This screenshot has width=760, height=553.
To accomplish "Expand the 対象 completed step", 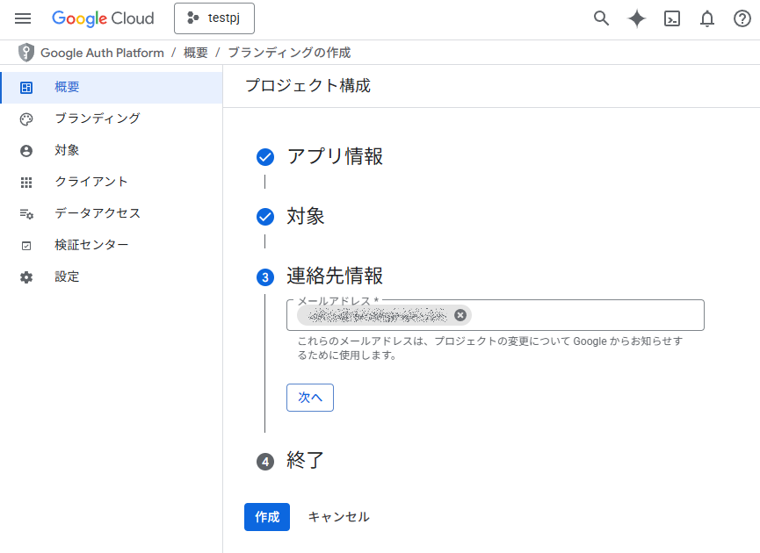I will click(306, 217).
